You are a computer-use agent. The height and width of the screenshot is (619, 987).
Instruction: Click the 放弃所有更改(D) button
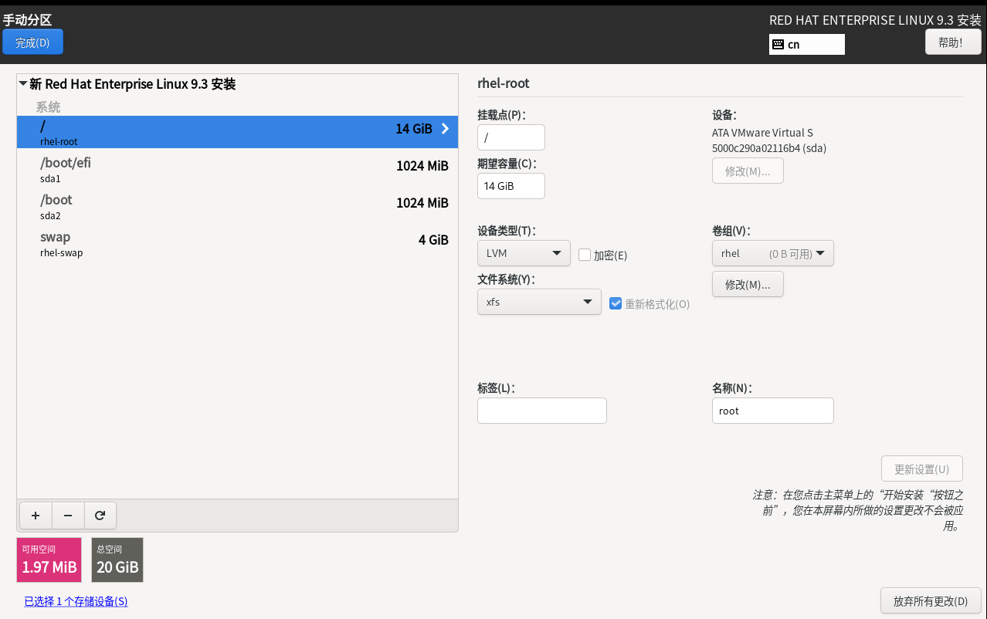pyautogui.click(x=931, y=600)
